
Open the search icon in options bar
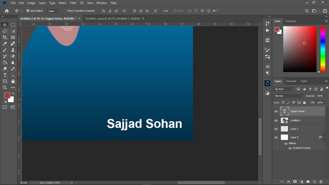coord(307,11)
